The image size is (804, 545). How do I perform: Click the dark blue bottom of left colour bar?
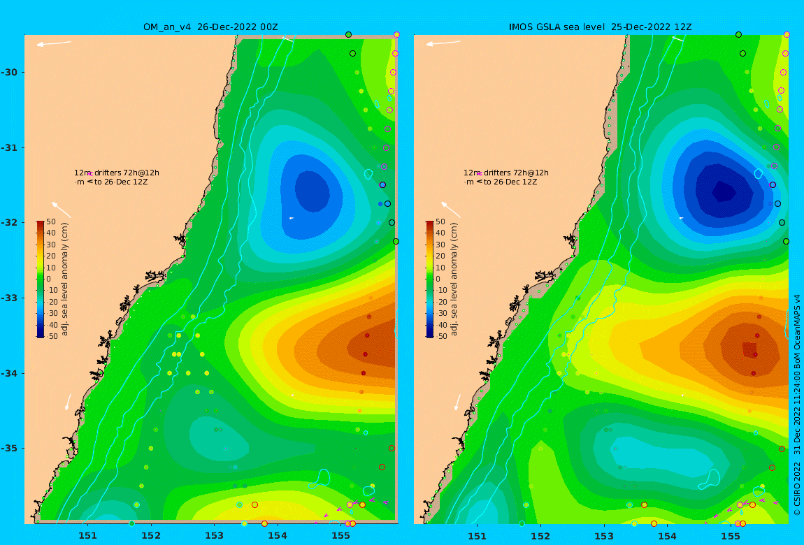pyautogui.click(x=40, y=335)
